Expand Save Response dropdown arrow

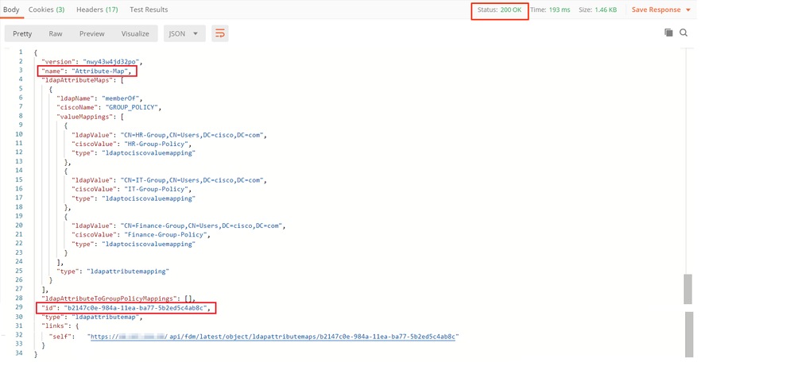pyautogui.click(x=688, y=10)
